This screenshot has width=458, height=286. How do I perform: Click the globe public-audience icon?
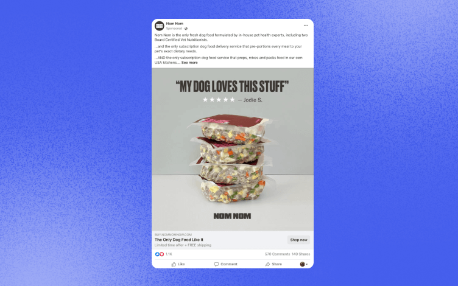click(186, 29)
